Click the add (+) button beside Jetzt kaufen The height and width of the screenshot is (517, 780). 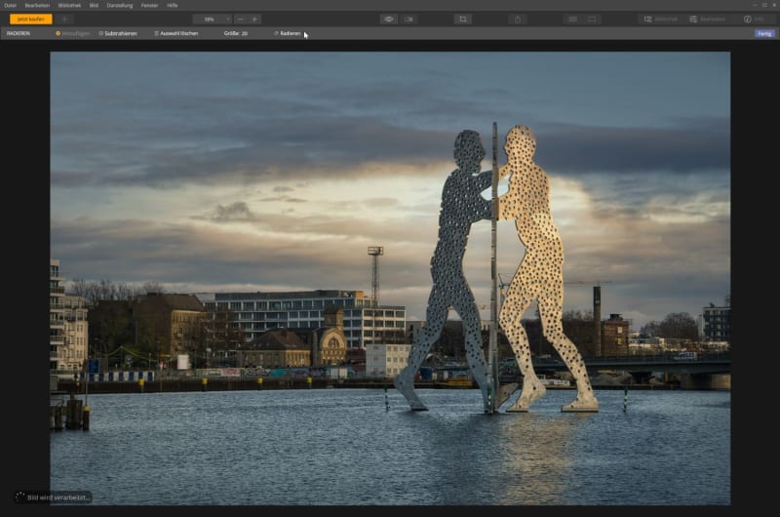coord(65,19)
